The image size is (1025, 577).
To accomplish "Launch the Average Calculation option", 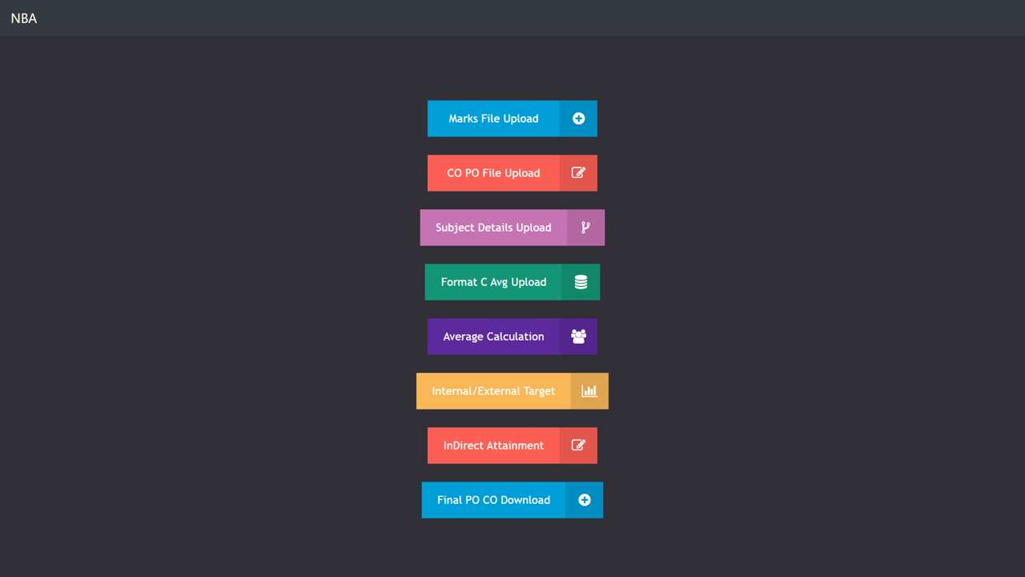I will (x=493, y=337).
